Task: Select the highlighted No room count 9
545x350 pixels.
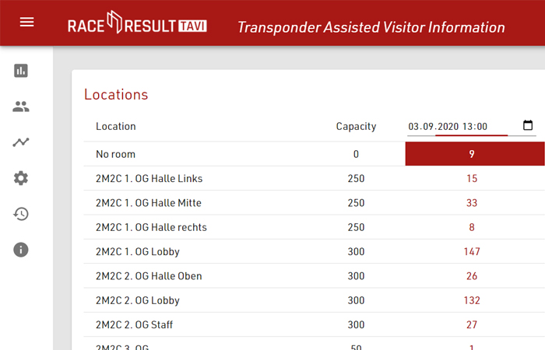Action: pos(475,154)
